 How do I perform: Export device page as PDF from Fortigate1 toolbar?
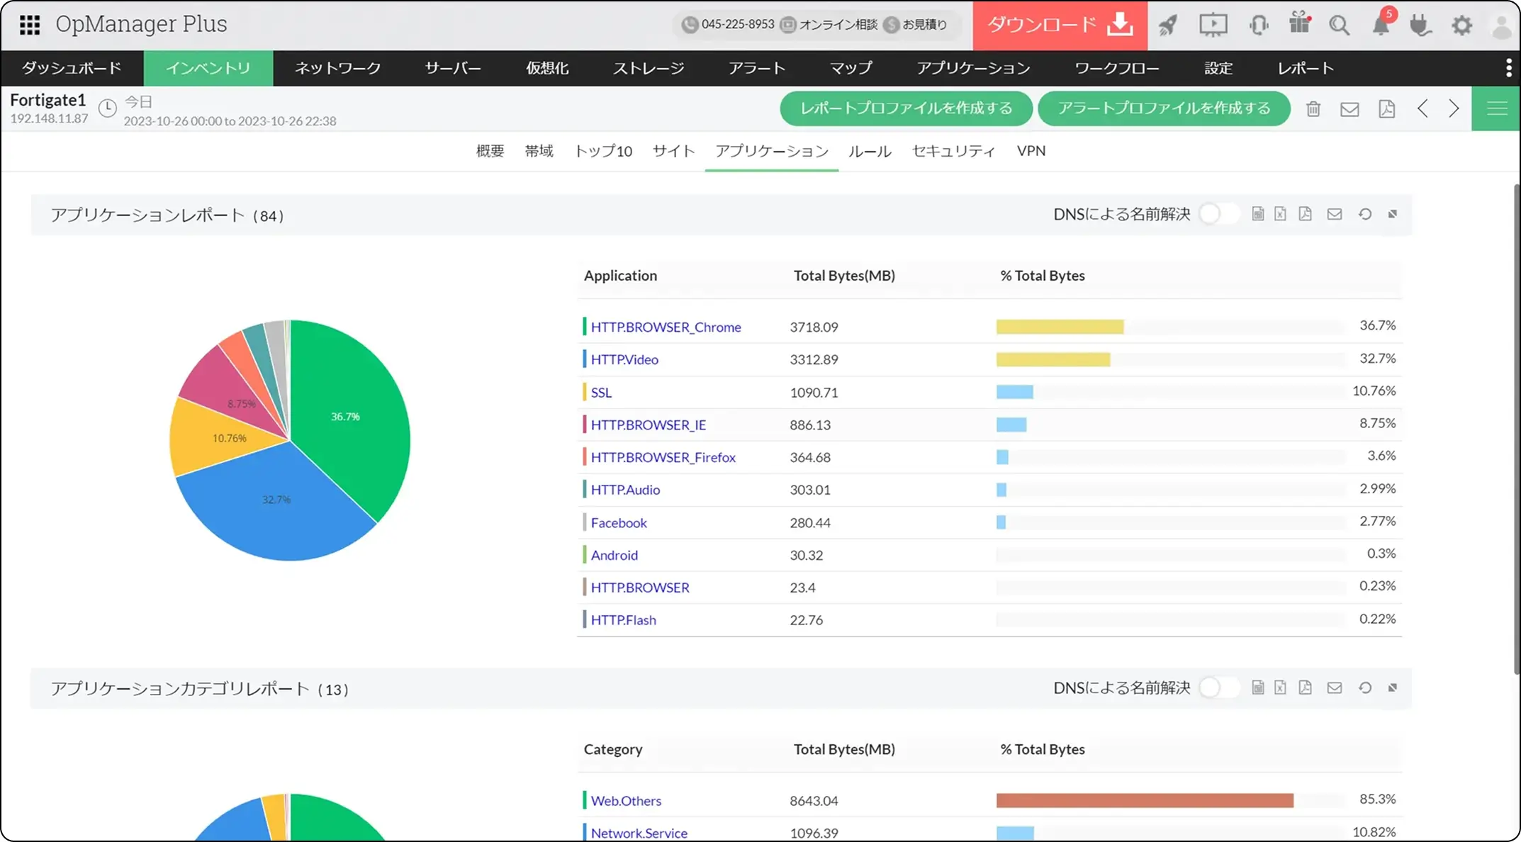1386,108
